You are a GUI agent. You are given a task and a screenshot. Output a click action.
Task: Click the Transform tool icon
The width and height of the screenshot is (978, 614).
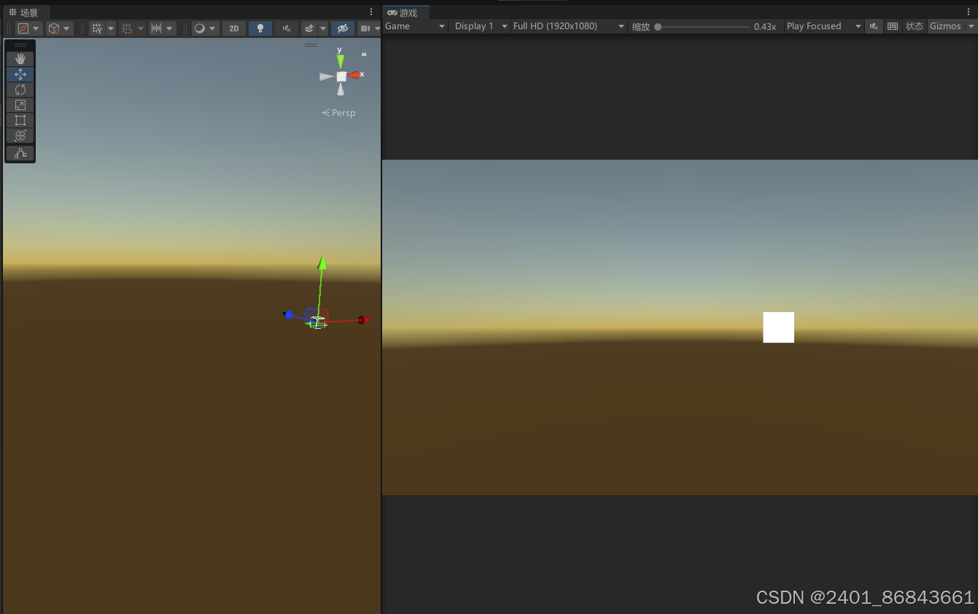20,135
